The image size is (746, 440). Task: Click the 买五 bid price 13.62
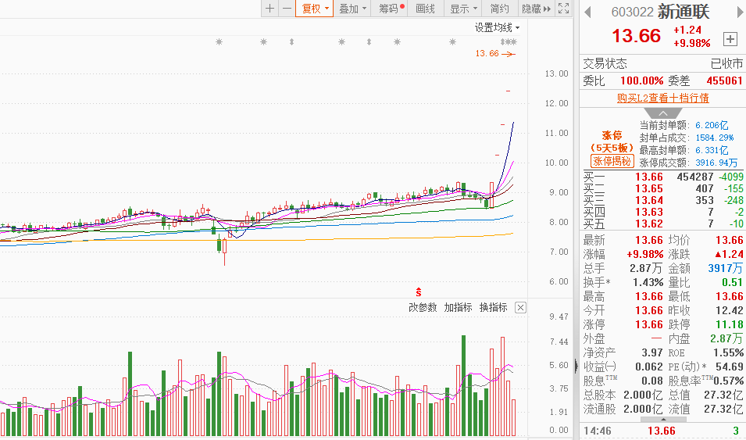click(649, 224)
